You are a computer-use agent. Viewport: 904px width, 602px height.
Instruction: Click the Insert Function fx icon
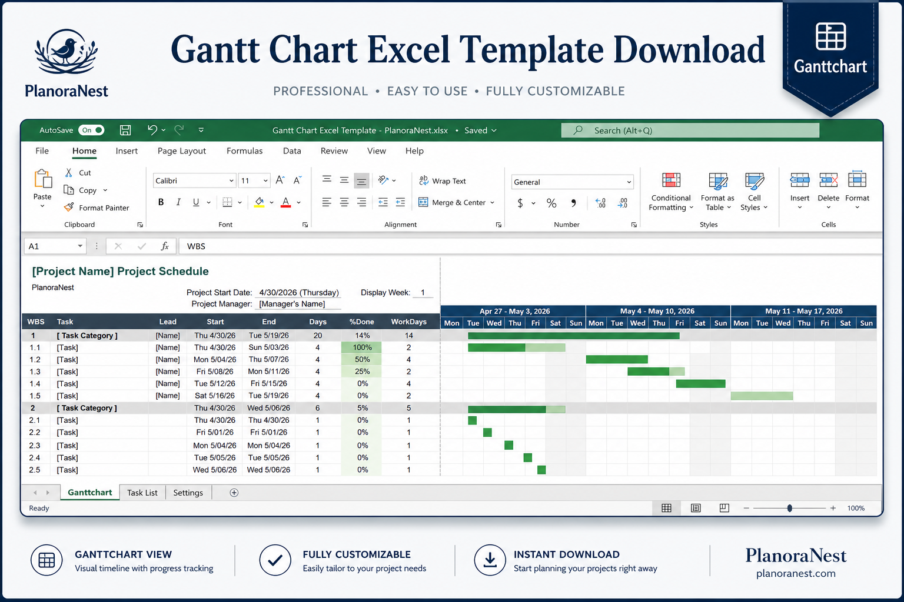click(x=165, y=246)
